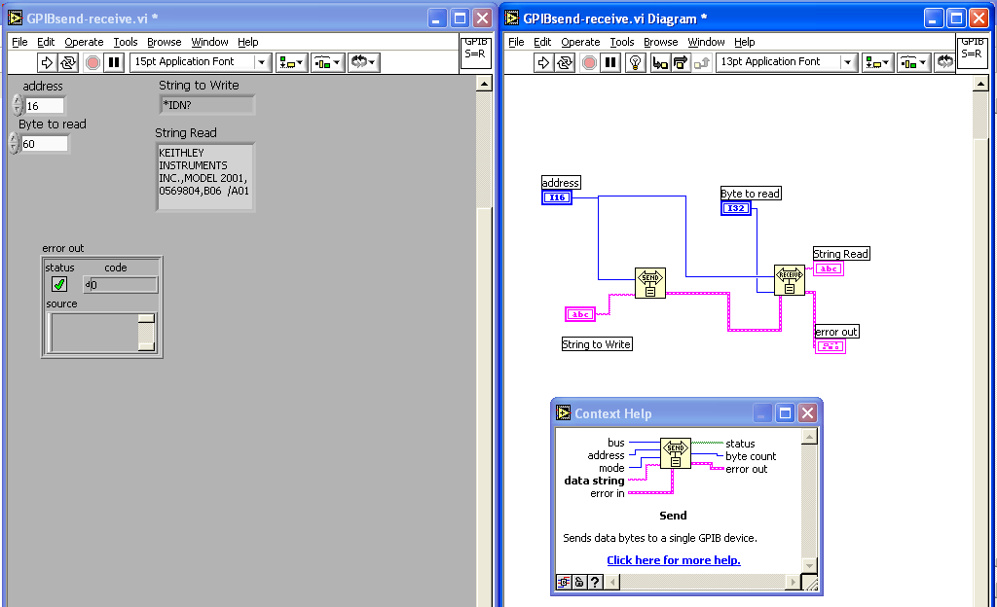Screen dimensions: 997x607
Task: Click Run Continuously in front panel toolbar
Action: [x=68, y=62]
